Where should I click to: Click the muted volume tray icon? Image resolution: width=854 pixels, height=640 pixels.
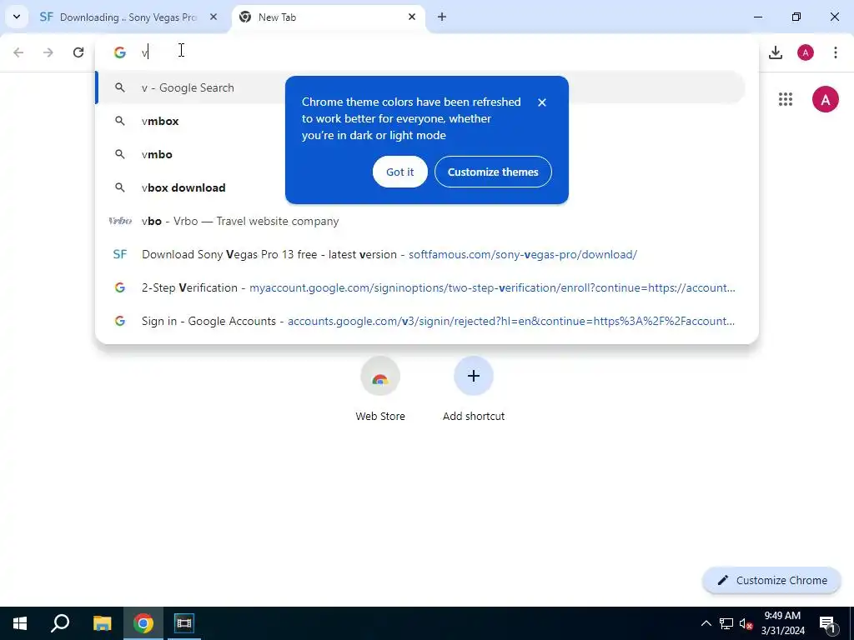(746, 623)
